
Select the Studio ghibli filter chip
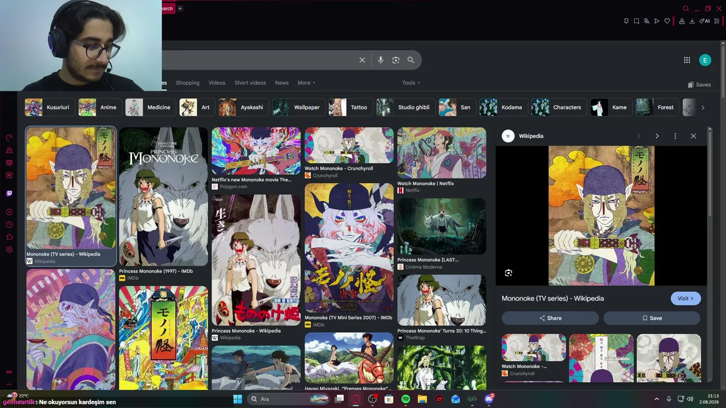[405, 107]
